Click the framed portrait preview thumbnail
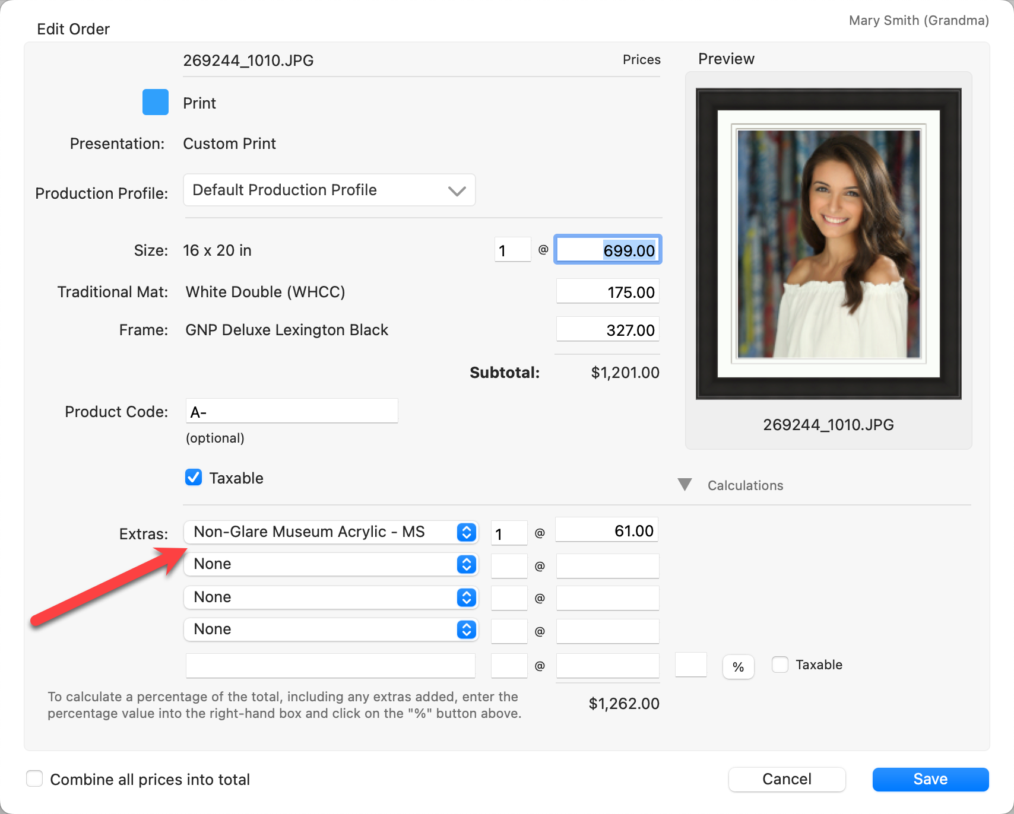This screenshot has height=814, width=1014. (828, 244)
